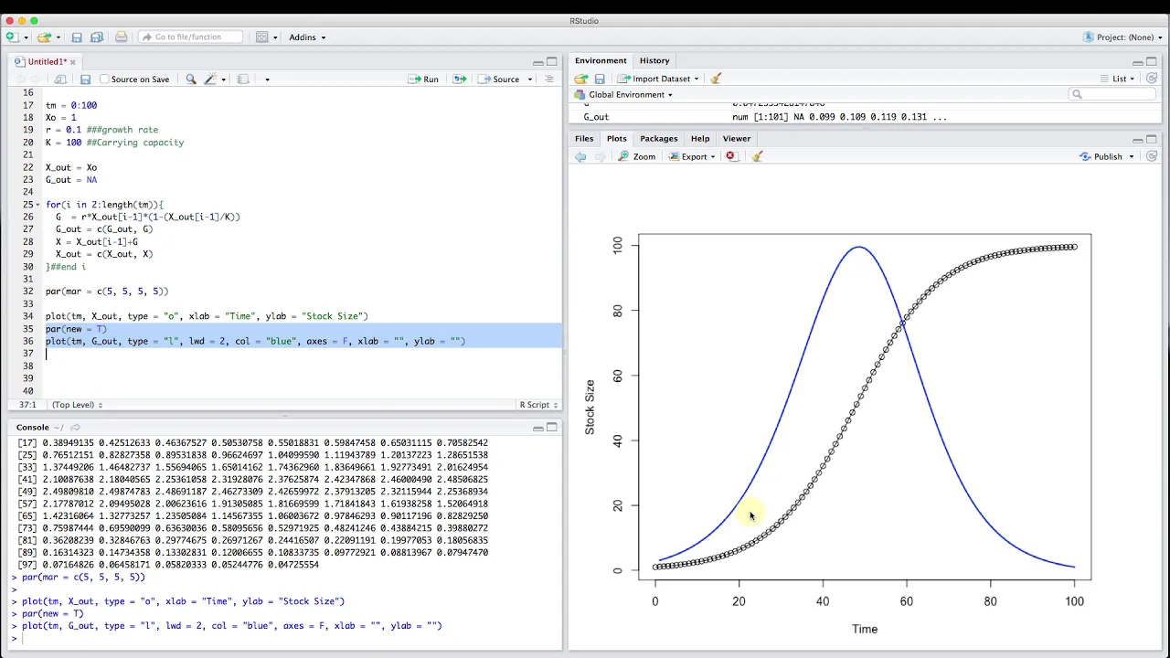Expand the Source options dropdown arrow
The height and width of the screenshot is (658, 1170).
pos(529,80)
